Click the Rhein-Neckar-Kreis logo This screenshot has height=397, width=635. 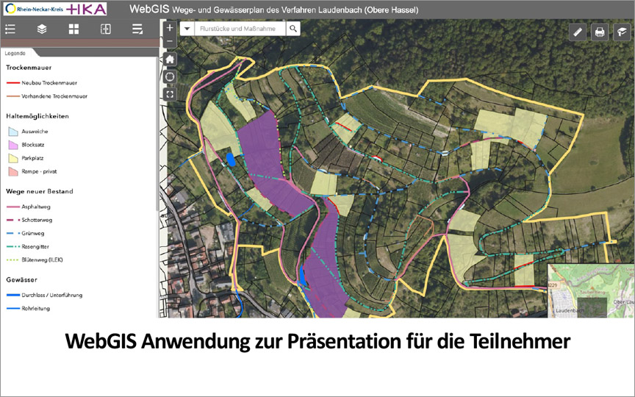click(34, 9)
